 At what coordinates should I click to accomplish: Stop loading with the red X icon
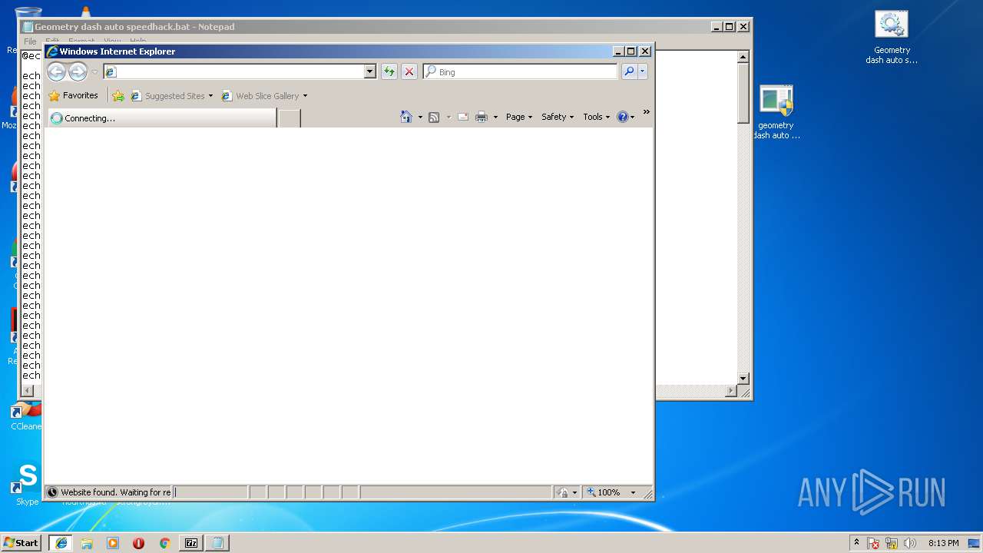pos(409,71)
